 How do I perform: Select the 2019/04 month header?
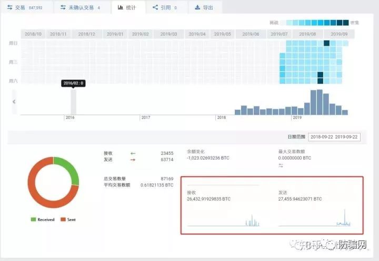197,34
